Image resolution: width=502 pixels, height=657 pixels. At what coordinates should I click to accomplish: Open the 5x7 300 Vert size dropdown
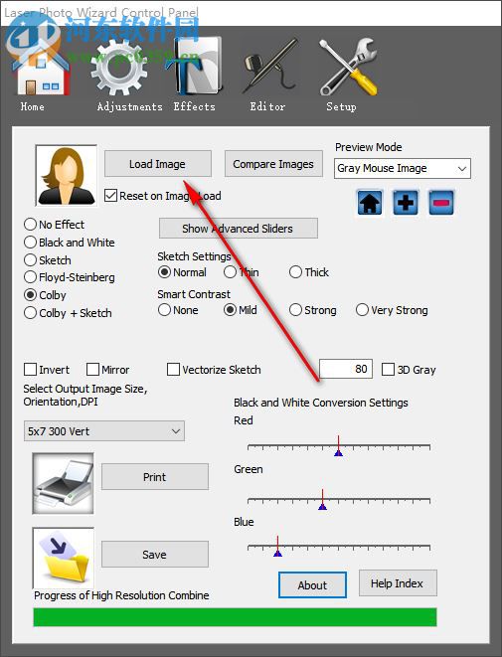pos(104,431)
